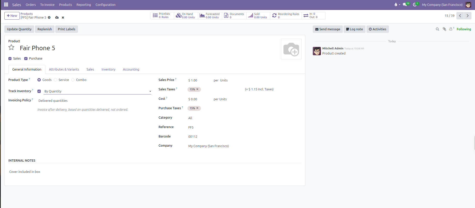Go to previous product record
The image size is (475, 208).
click(460, 16)
